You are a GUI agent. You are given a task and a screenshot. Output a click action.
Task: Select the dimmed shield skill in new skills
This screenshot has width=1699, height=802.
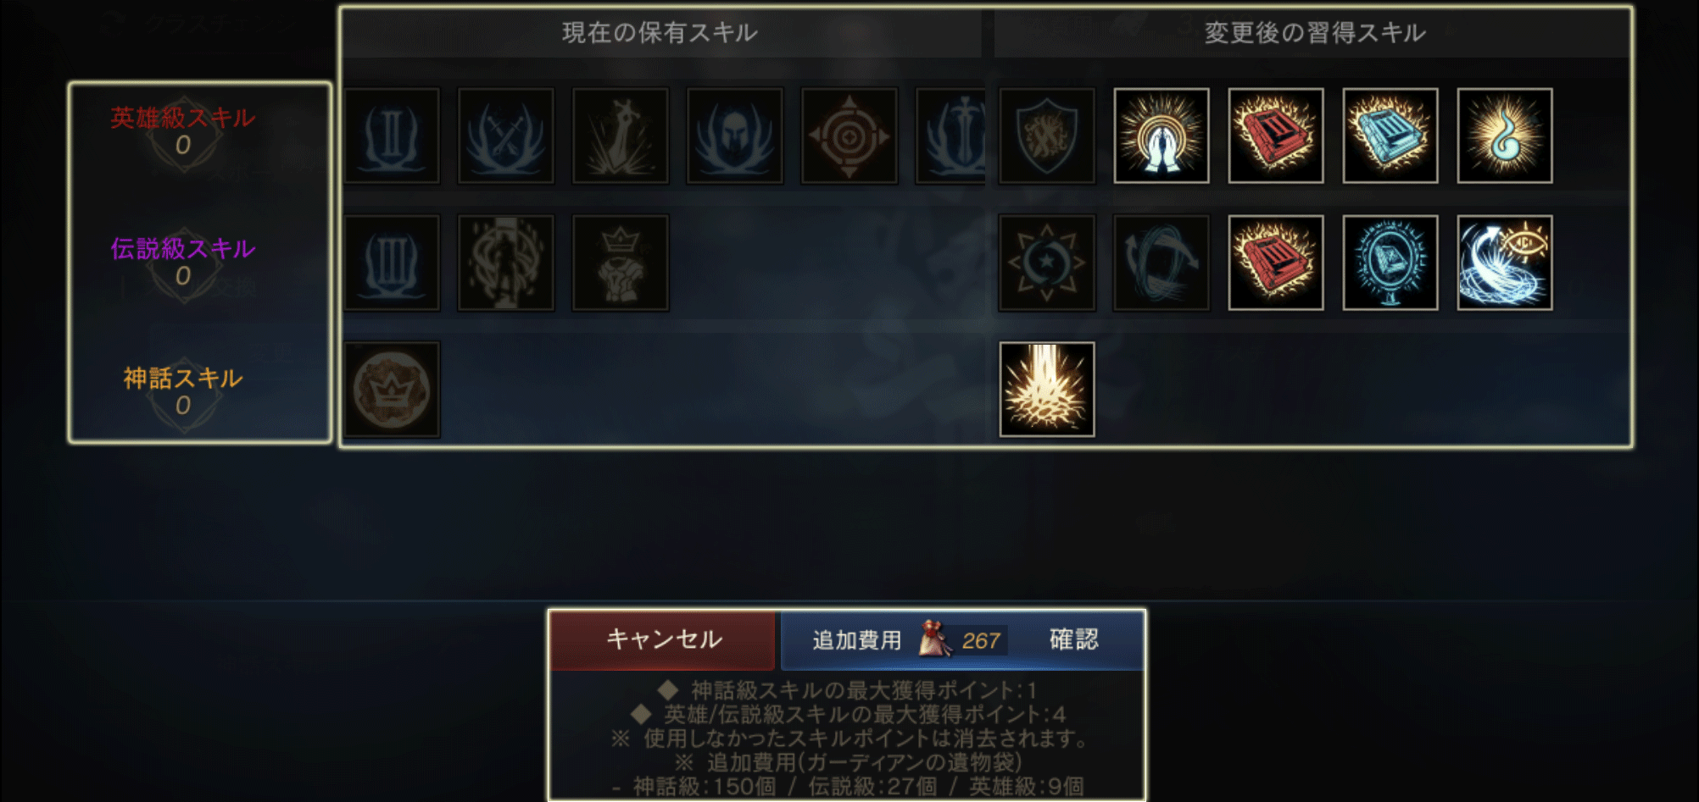(x=1046, y=136)
